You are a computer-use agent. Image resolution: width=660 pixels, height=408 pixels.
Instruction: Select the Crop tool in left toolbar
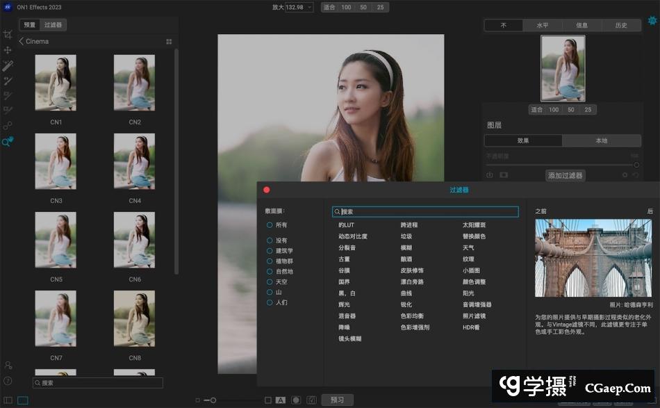pos(8,35)
